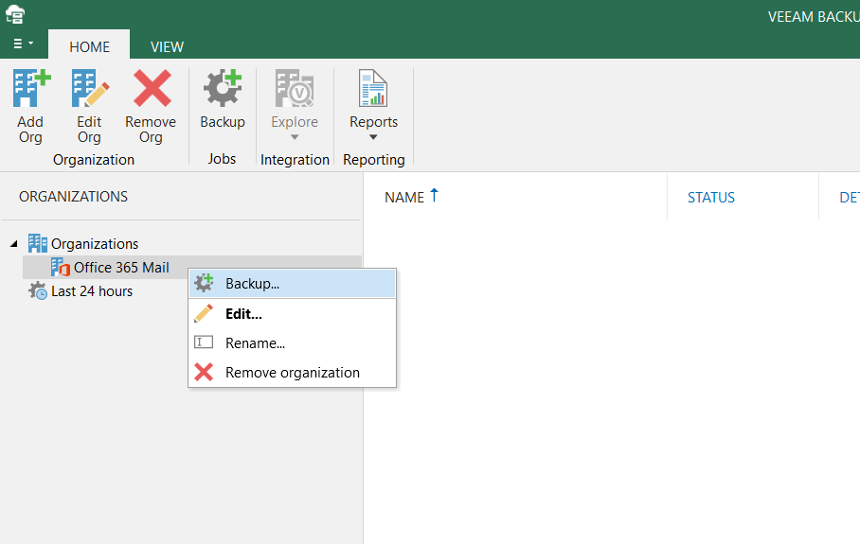The height and width of the screenshot is (544, 860).
Task: Click the Remove Org red X icon
Action: (x=151, y=90)
